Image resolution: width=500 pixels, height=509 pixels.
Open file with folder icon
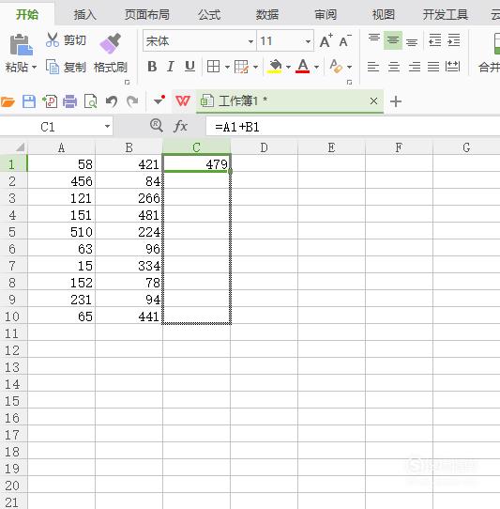pyautogui.click(x=8, y=101)
